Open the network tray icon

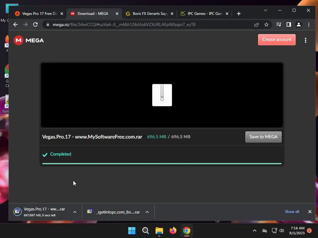(274, 231)
